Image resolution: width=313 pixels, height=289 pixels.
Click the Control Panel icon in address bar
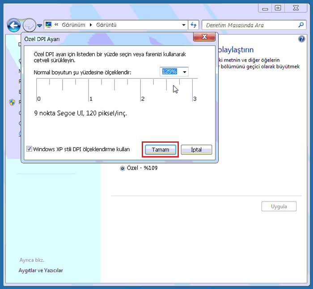tap(48, 25)
